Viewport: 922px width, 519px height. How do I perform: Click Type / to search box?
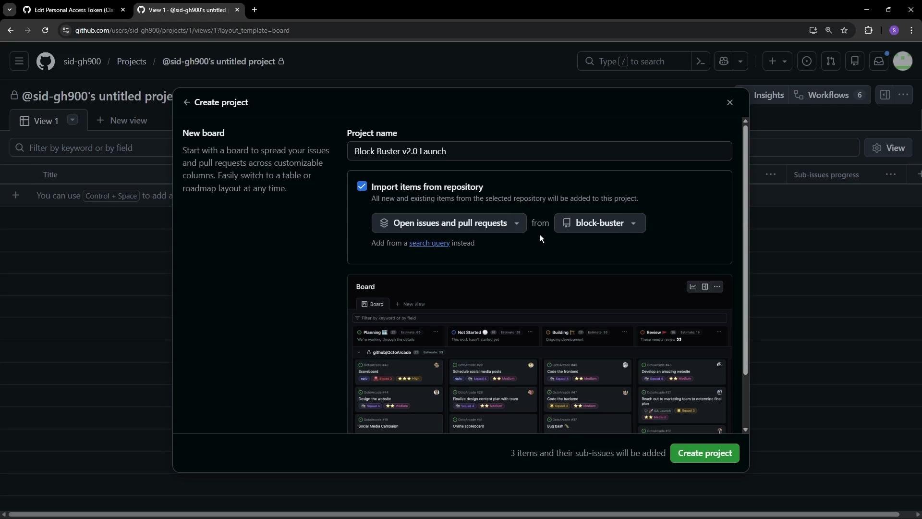pos(634,62)
